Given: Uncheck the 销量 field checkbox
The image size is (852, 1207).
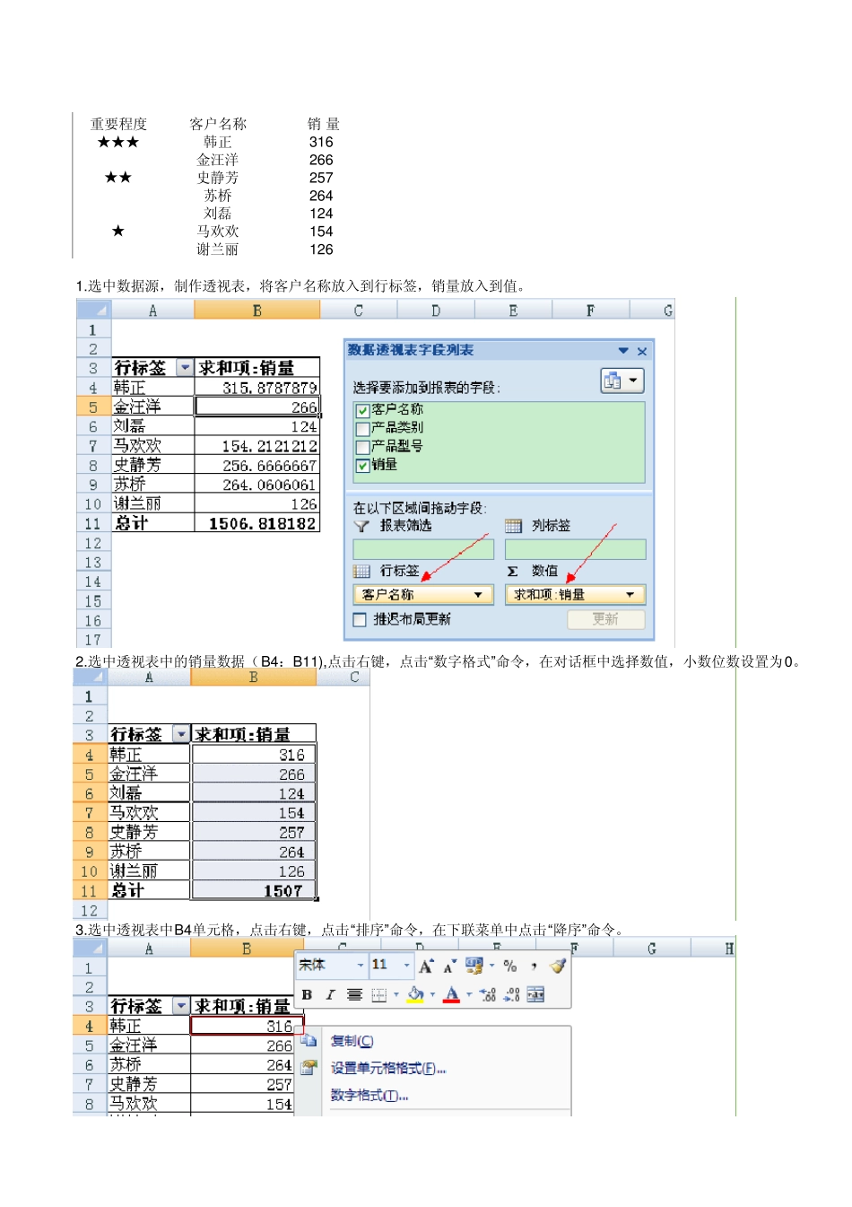Looking at the screenshot, I should tap(362, 466).
